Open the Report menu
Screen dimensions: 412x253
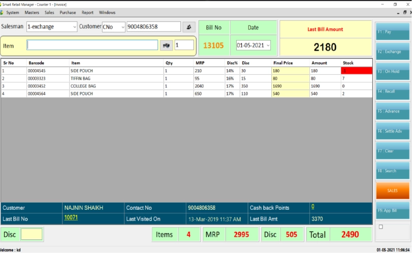87,12
